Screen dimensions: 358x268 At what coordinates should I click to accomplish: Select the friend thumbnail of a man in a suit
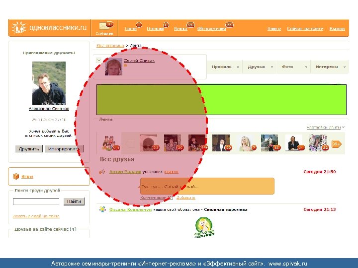[x=294, y=143]
